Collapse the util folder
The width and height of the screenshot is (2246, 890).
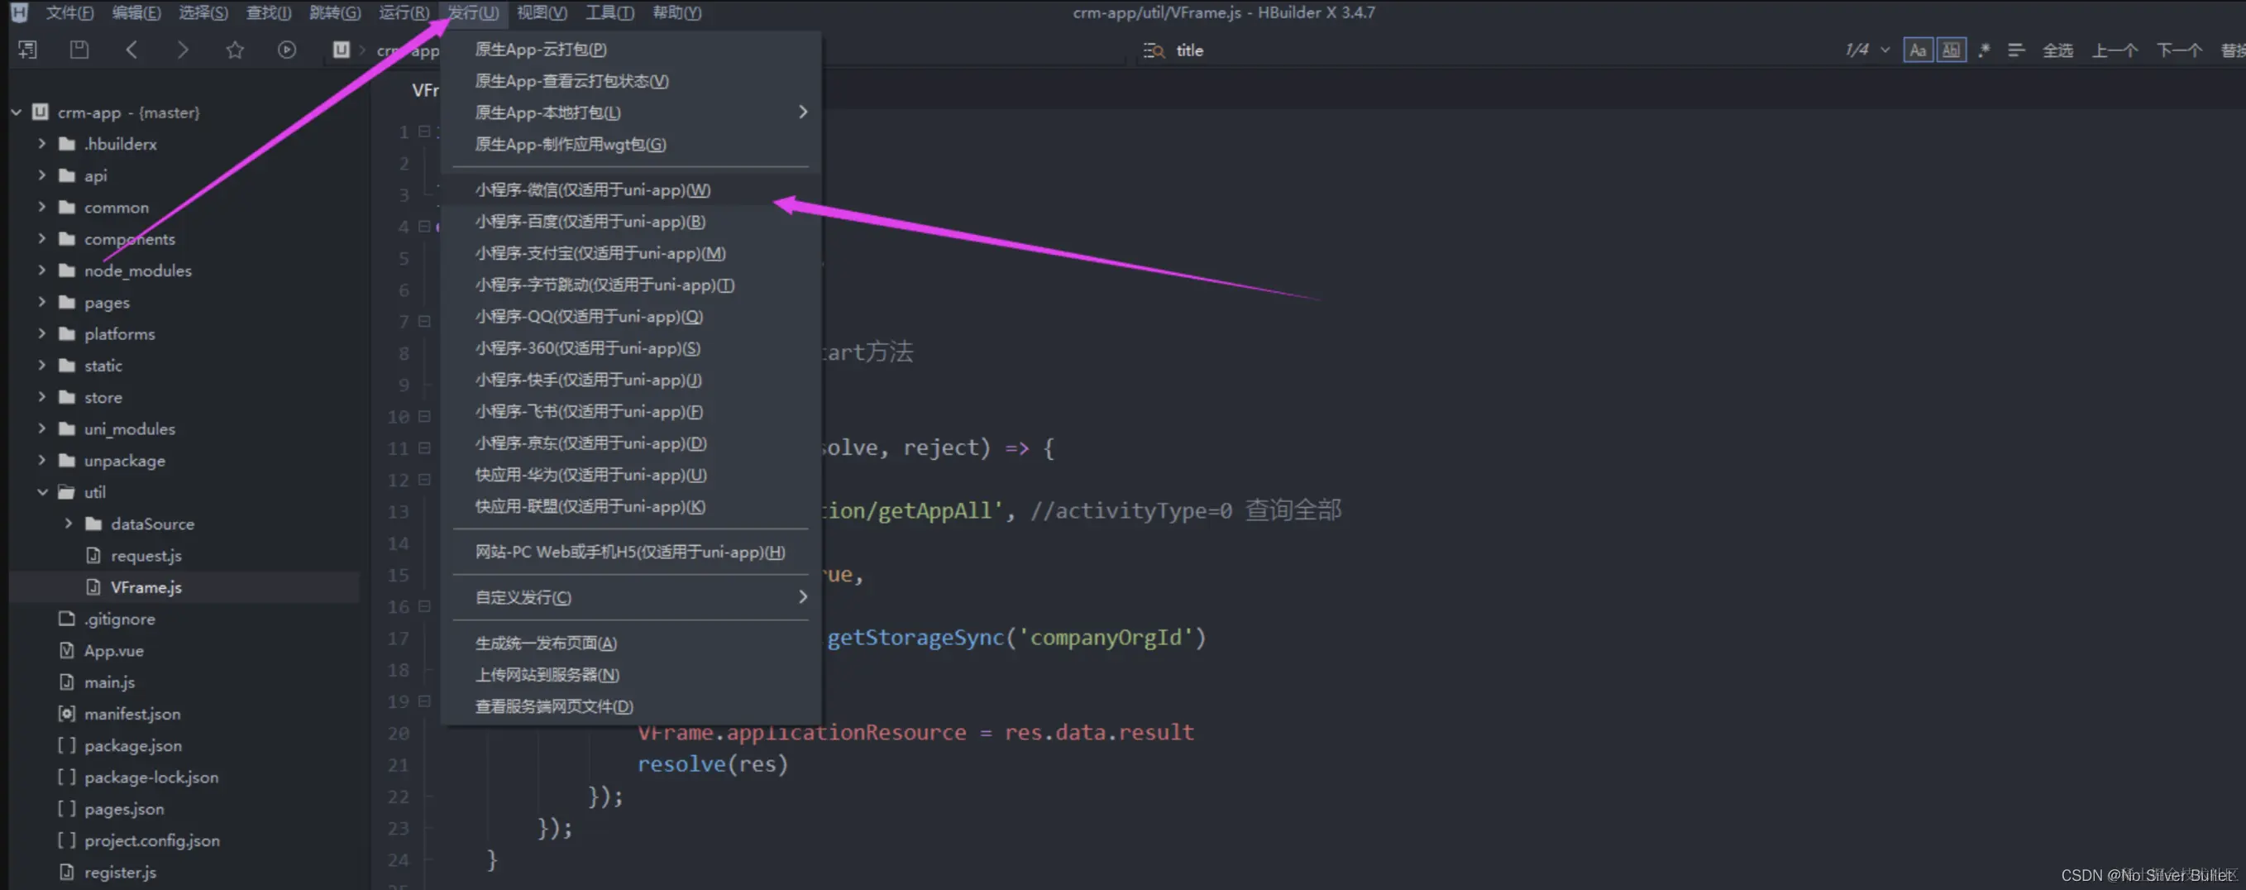[42, 492]
